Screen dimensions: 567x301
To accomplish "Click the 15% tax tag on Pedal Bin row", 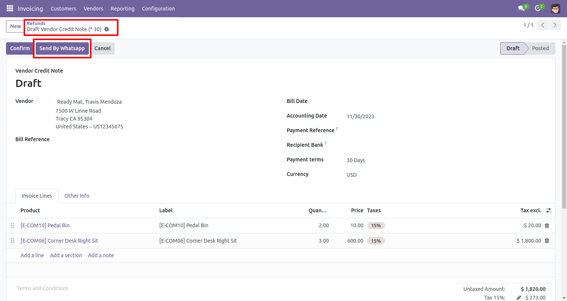I will tap(376, 226).
